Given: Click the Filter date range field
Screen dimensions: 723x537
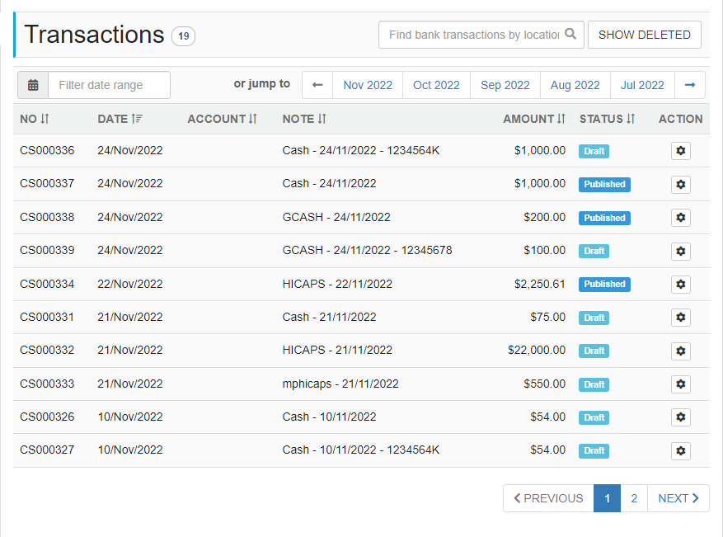Looking at the screenshot, I should click(107, 85).
